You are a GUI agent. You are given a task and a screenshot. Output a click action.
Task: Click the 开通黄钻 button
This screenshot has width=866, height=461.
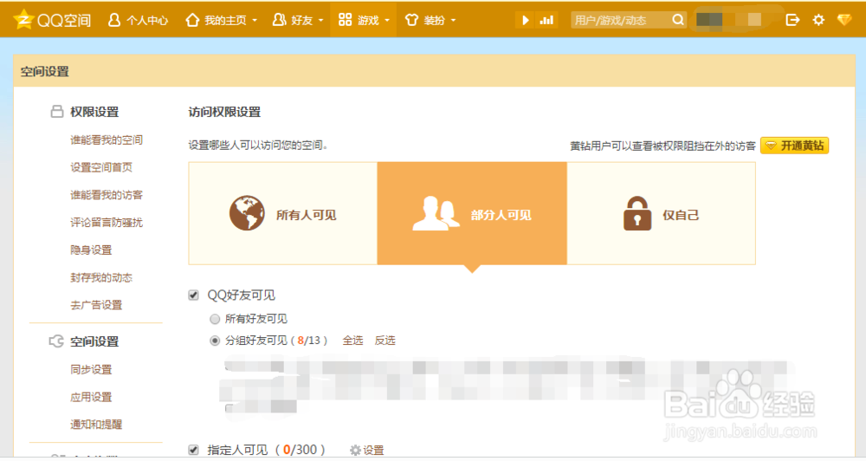[795, 146]
